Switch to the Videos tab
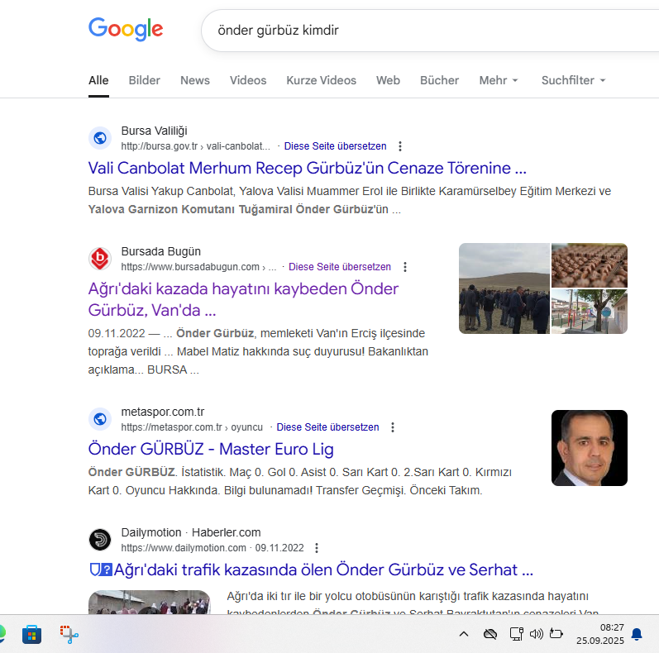The height and width of the screenshot is (653, 659). coord(248,80)
